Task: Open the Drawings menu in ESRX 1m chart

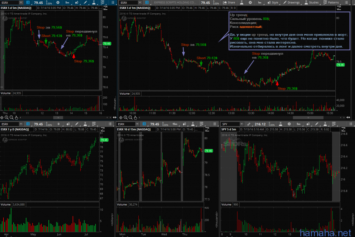Action: [291, 3]
